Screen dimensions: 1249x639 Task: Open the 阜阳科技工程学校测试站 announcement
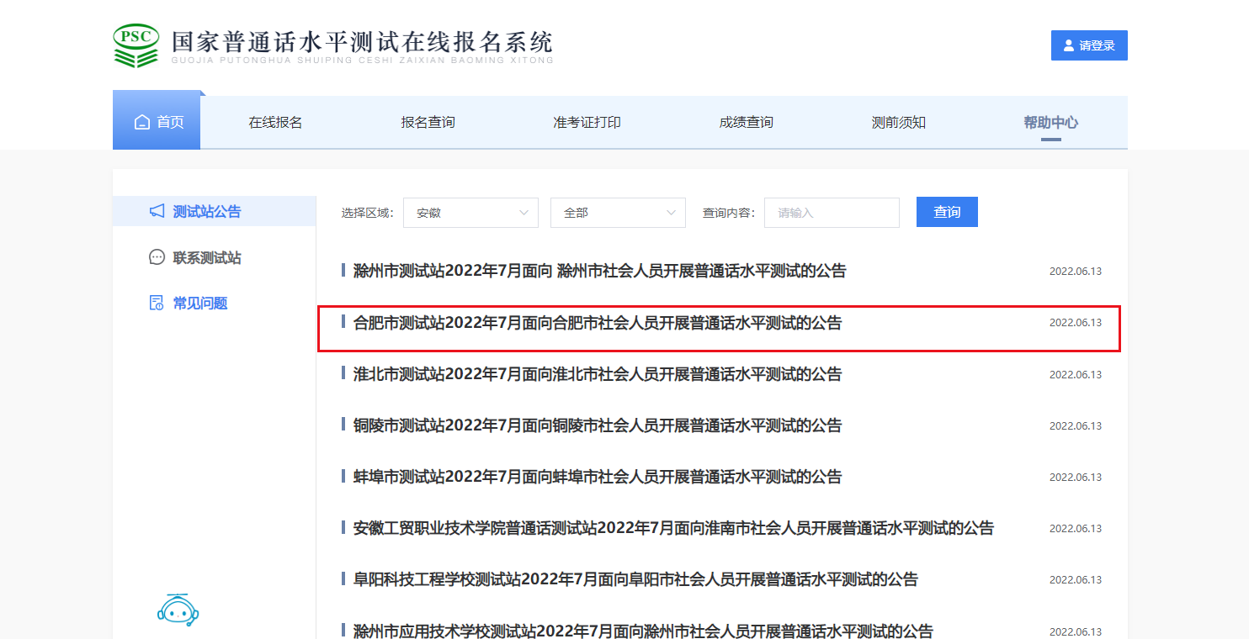point(635,579)
